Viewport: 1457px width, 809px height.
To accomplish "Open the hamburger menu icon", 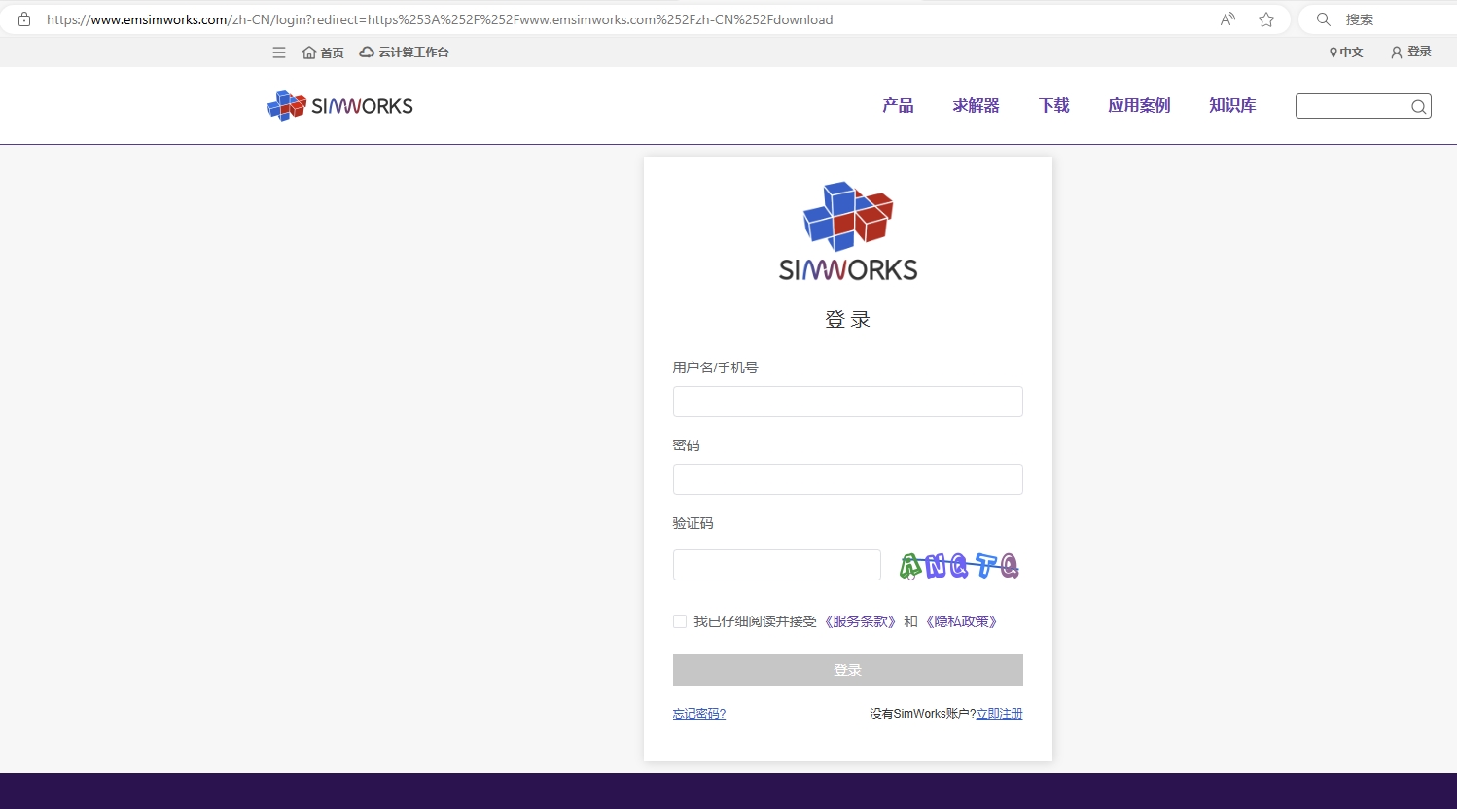I will pos(279,53).
